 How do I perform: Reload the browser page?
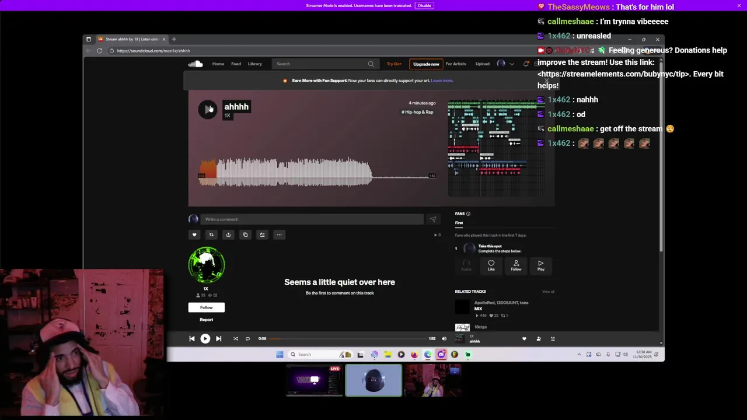coord(99,51)
